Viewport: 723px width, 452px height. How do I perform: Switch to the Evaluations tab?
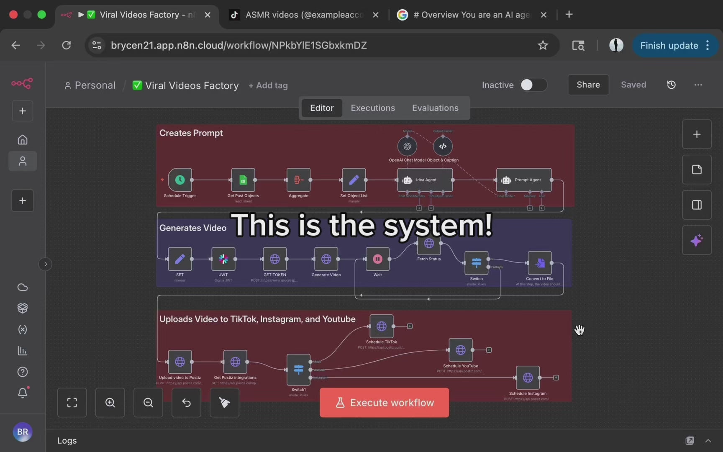pyautogui.click(x=435, y=108)
